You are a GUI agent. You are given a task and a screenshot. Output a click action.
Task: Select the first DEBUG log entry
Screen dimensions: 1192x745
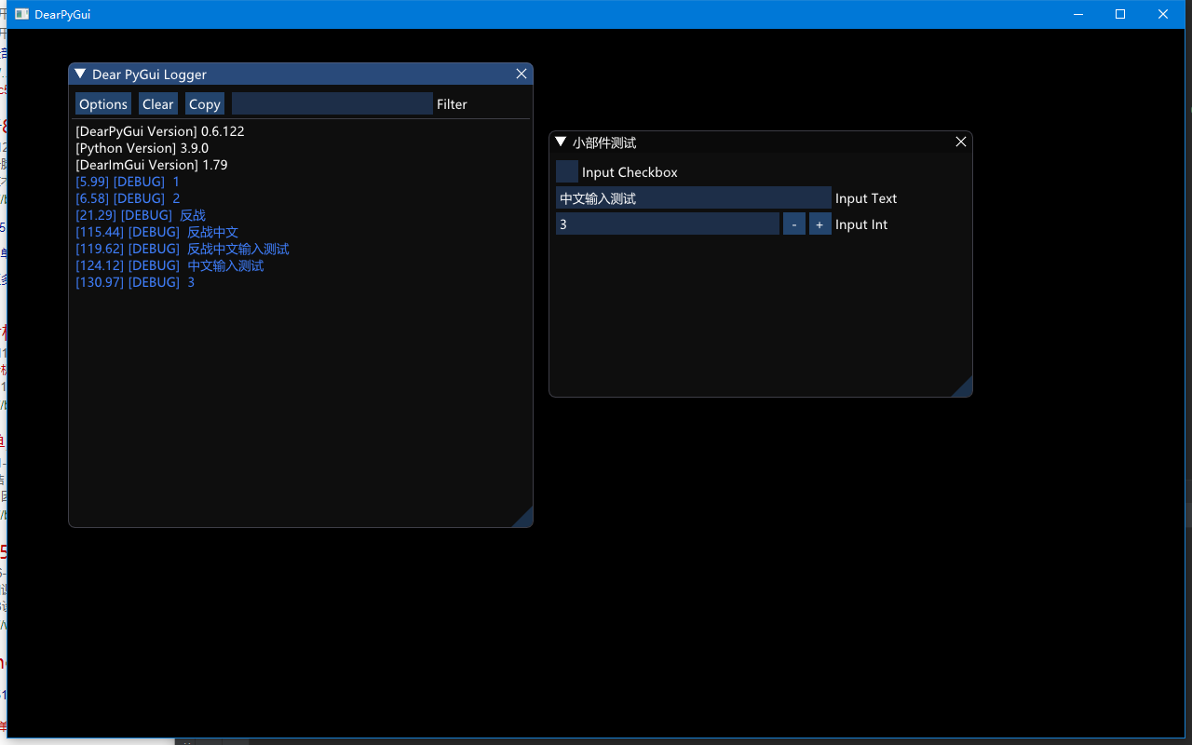[x=126, y=181]
